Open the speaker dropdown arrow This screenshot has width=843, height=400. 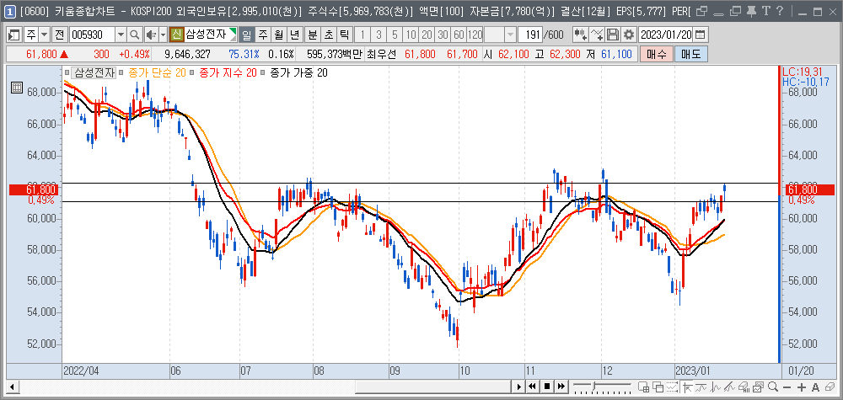pyautogui.click(x=164, y=35)
